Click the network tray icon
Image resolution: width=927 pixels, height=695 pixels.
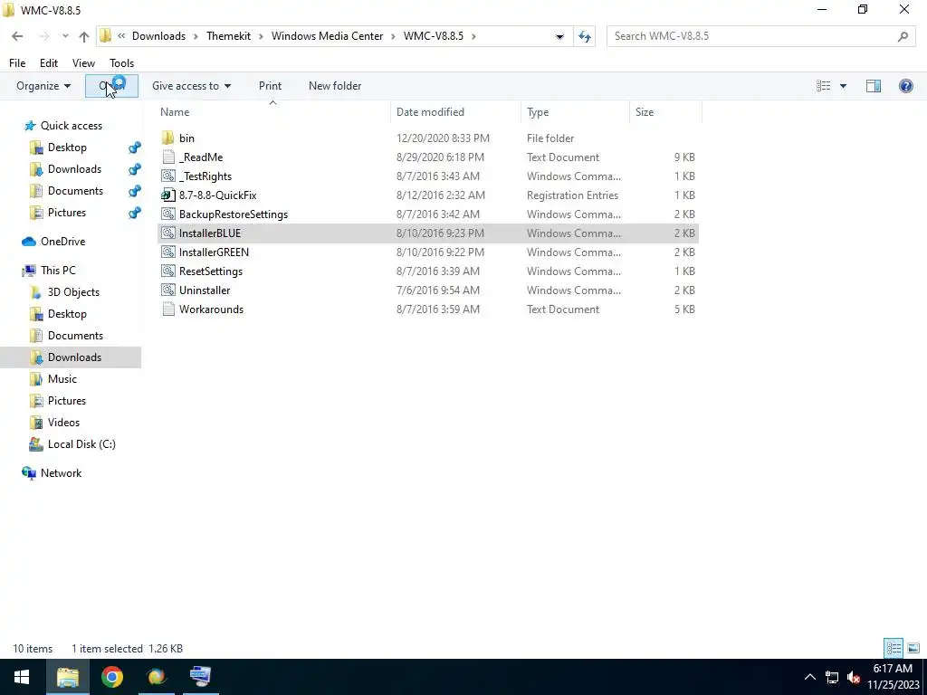pyautogui.click(x=832, y=677)
